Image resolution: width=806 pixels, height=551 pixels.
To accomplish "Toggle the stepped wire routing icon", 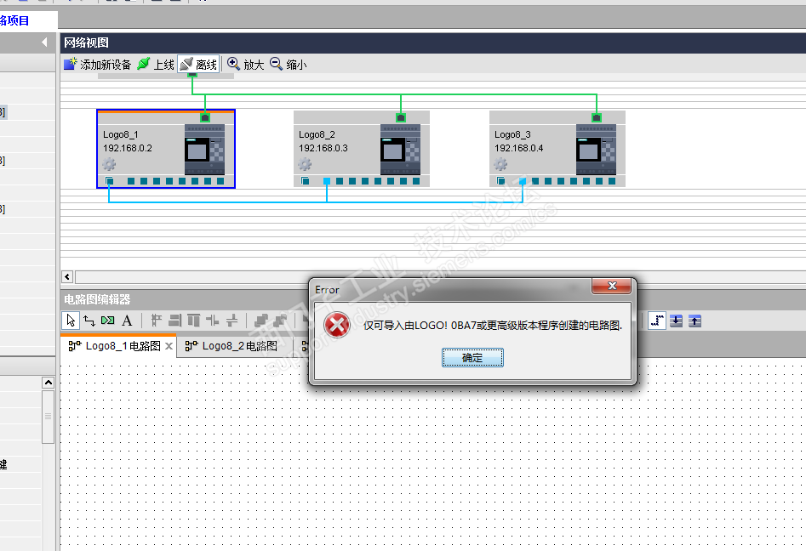I will (x=657, y=321).
